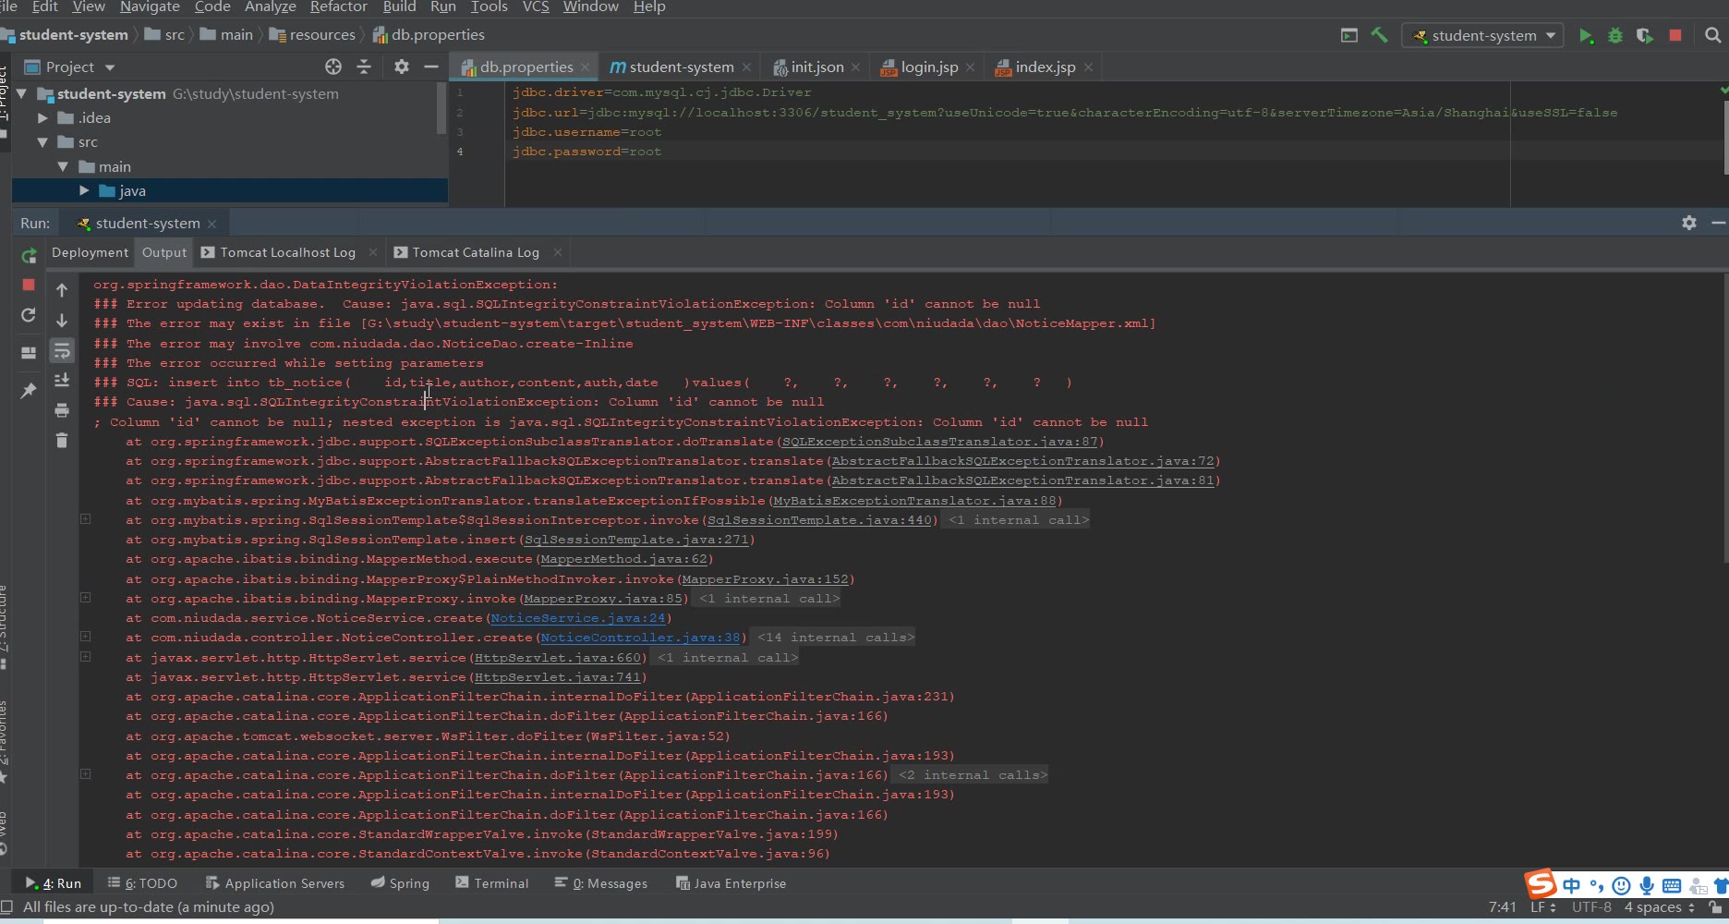Image resolution: width=1729 pixels, height=924 pixels.
Task: Stop the running server from the top toolbar
Action: pos(1675,35)
